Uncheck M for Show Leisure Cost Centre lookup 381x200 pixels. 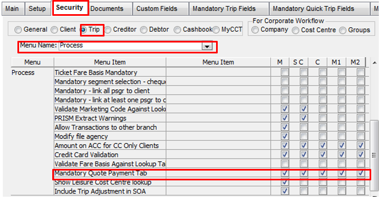click(x=285, y=182)
